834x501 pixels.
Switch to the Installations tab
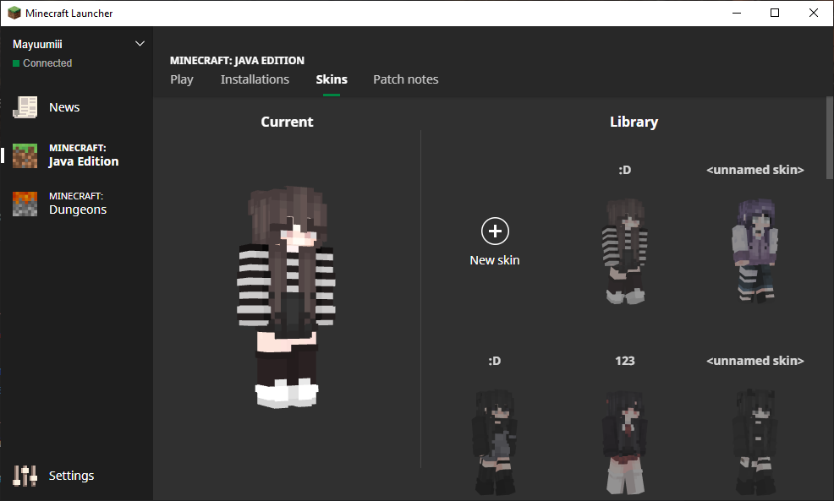pyautogui.click(x=255, y=79)
